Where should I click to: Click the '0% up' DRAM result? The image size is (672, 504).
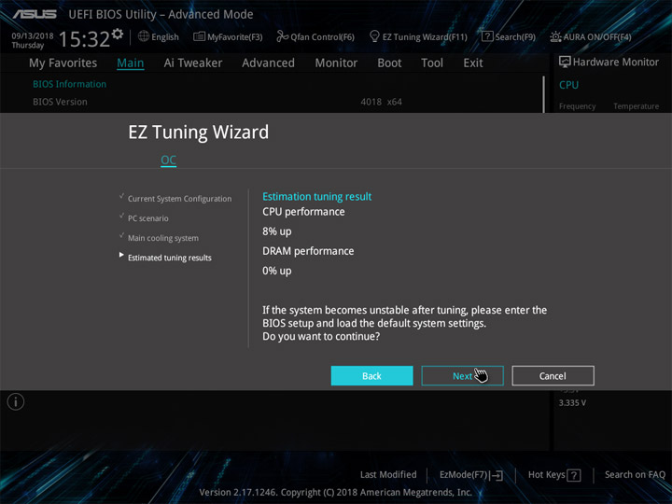277,271
